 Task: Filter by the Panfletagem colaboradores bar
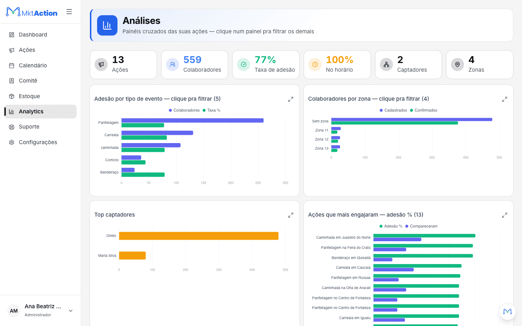192,120
